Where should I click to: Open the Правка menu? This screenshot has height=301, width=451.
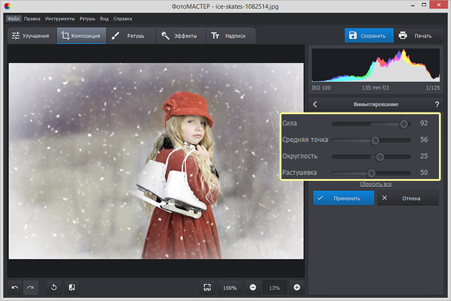(x=32, y=19)
